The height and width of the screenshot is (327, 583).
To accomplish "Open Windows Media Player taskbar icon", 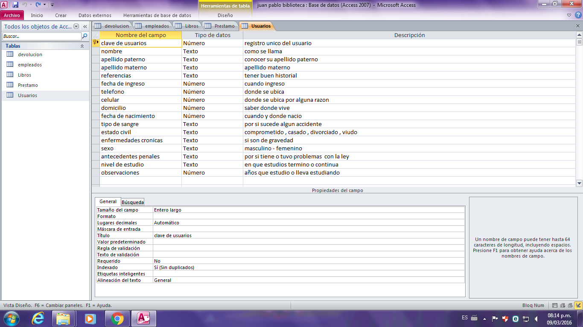I will 90,318.
